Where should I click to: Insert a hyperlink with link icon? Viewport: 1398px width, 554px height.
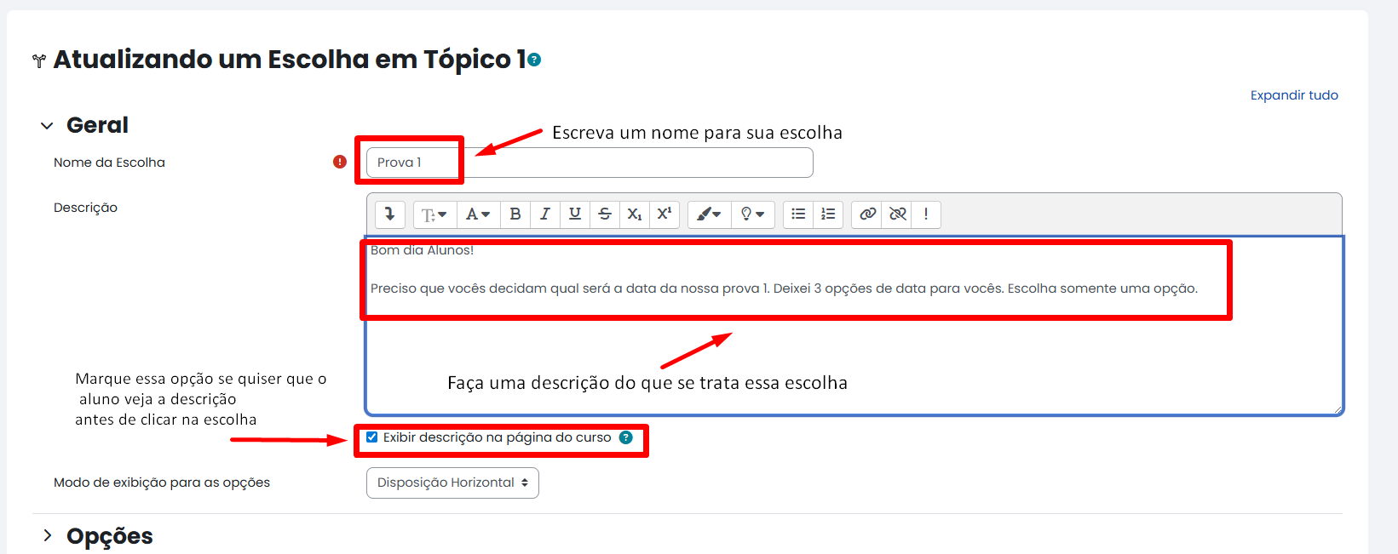click(x=867, y=214)
